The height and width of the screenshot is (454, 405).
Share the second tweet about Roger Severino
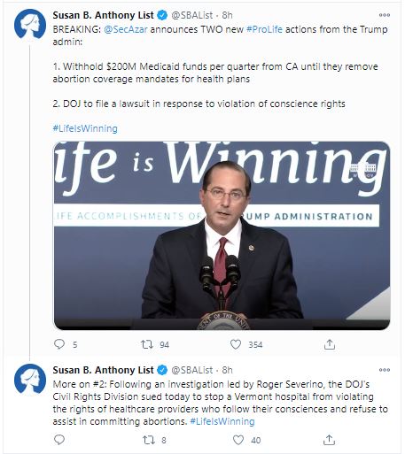(x=329, y=440)
